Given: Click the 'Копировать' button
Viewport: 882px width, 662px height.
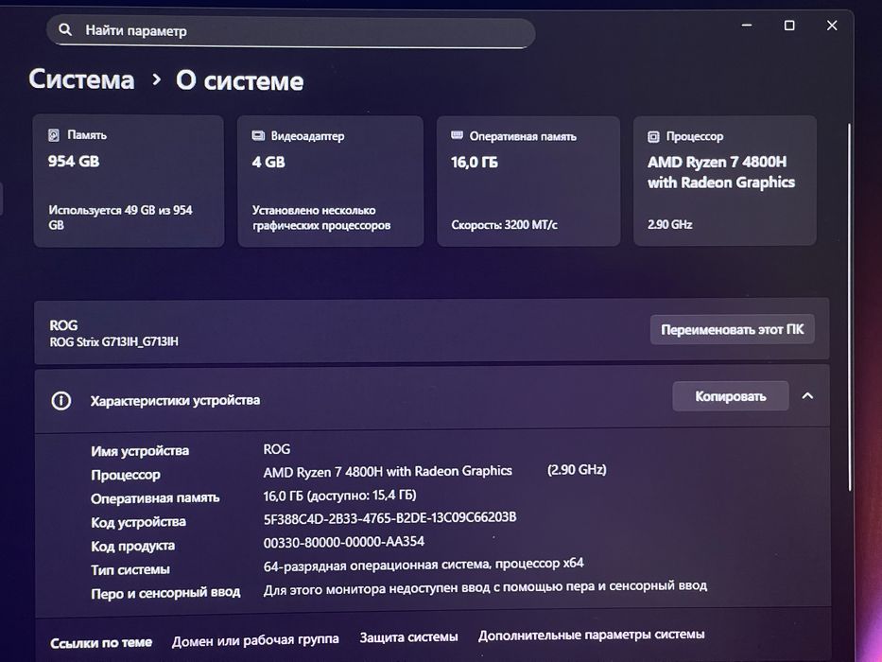Looking at the screenshot, I should pos(730,396).
